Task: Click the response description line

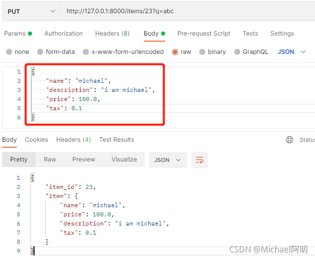Action: (x=114, y=223)
